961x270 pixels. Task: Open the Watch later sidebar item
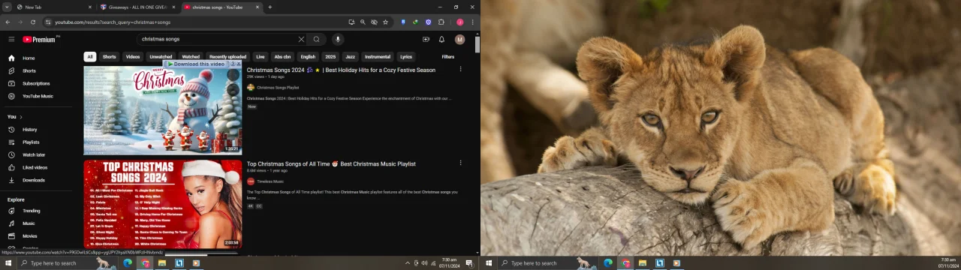click(33, 154)
